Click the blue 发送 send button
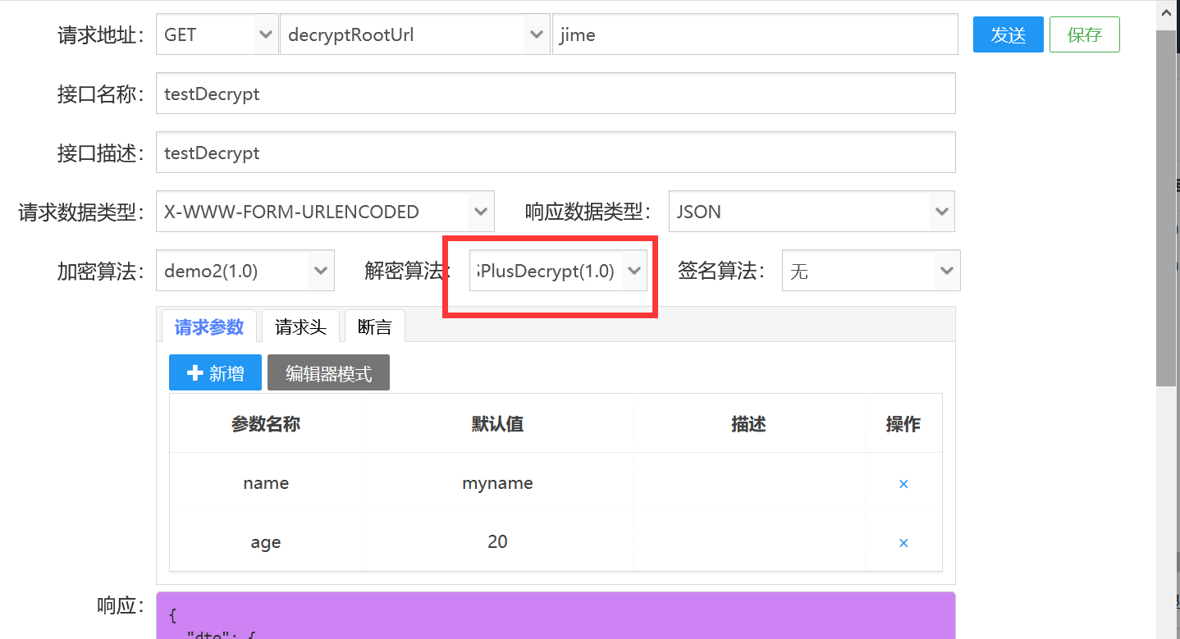The height and width of the screenshot is (639, 1180). coord(1008,34)
